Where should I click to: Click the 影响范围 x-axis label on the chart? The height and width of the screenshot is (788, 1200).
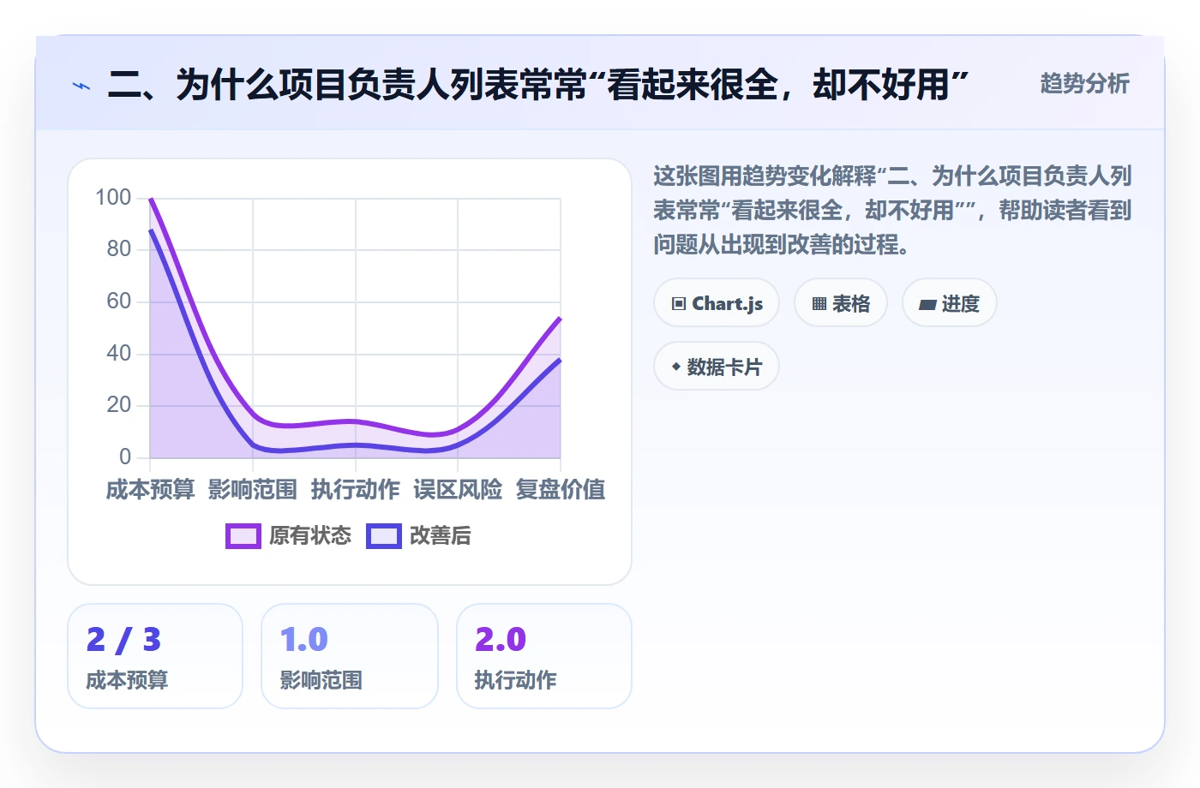pos(253,490)
